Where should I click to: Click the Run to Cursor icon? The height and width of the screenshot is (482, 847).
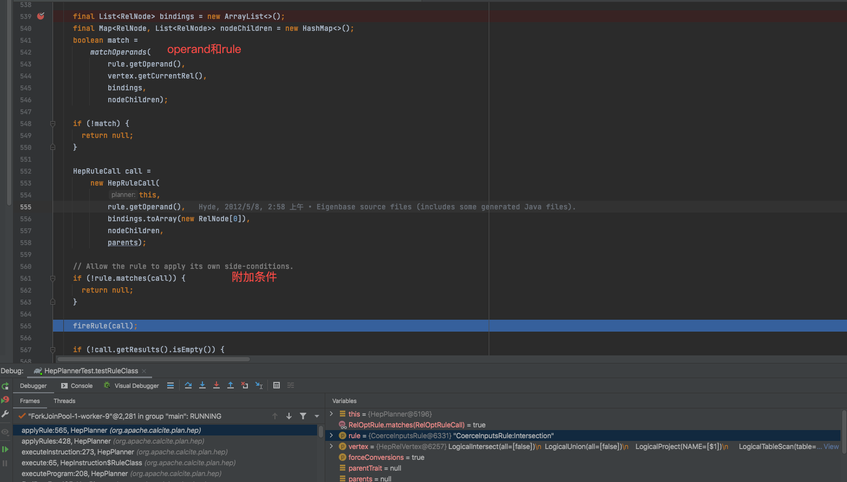tap(259, 386)
